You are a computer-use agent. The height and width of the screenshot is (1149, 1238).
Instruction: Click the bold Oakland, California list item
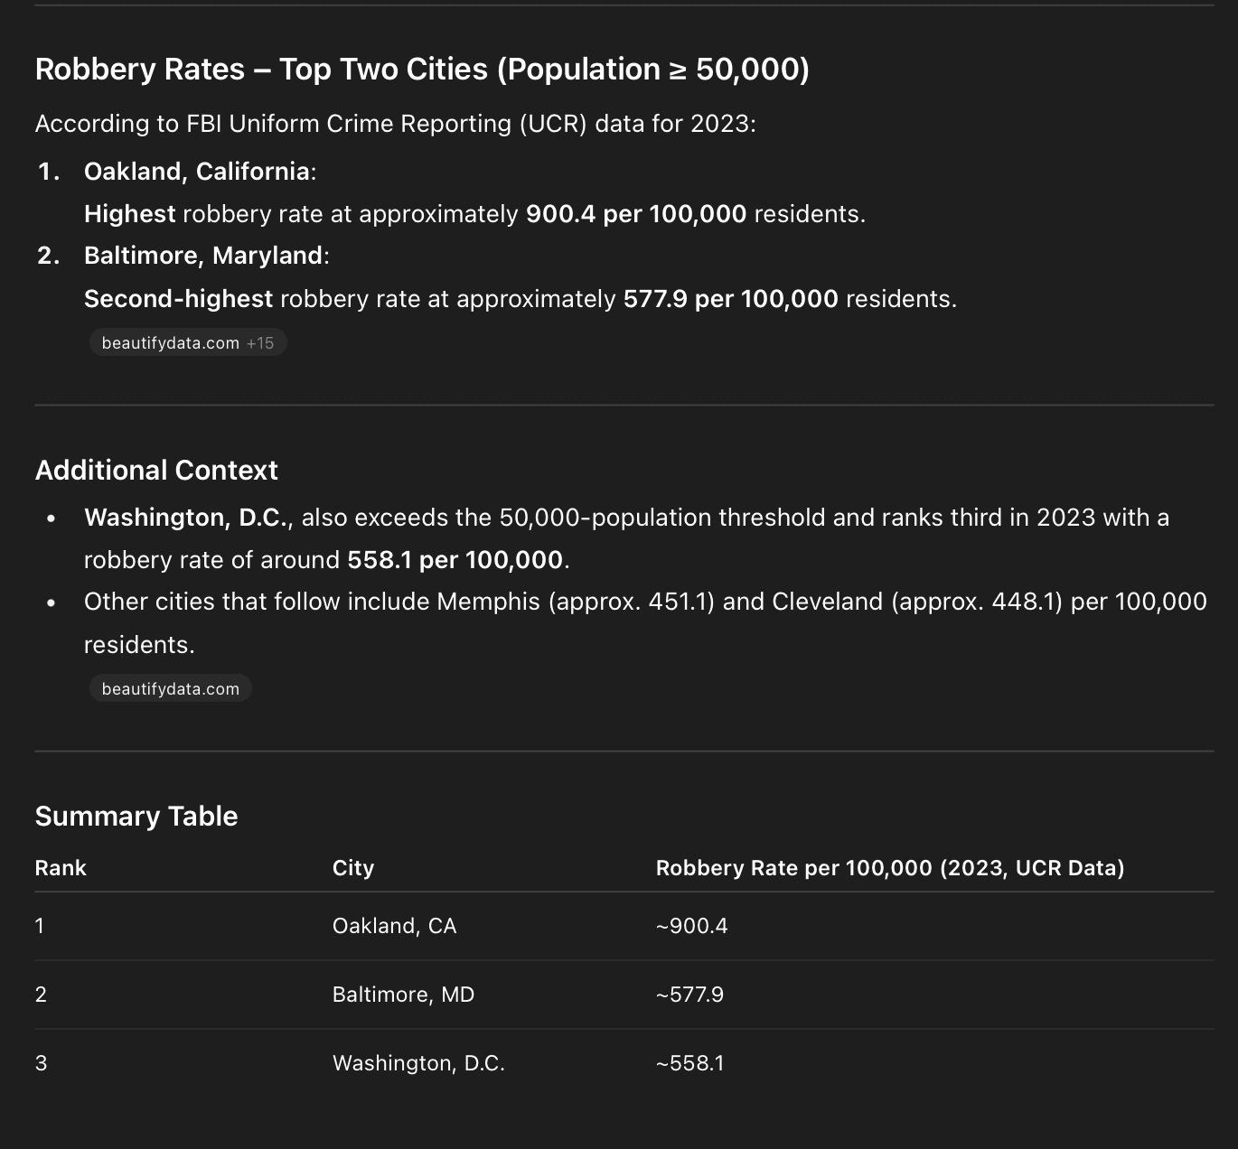click(x=197, y=172)
